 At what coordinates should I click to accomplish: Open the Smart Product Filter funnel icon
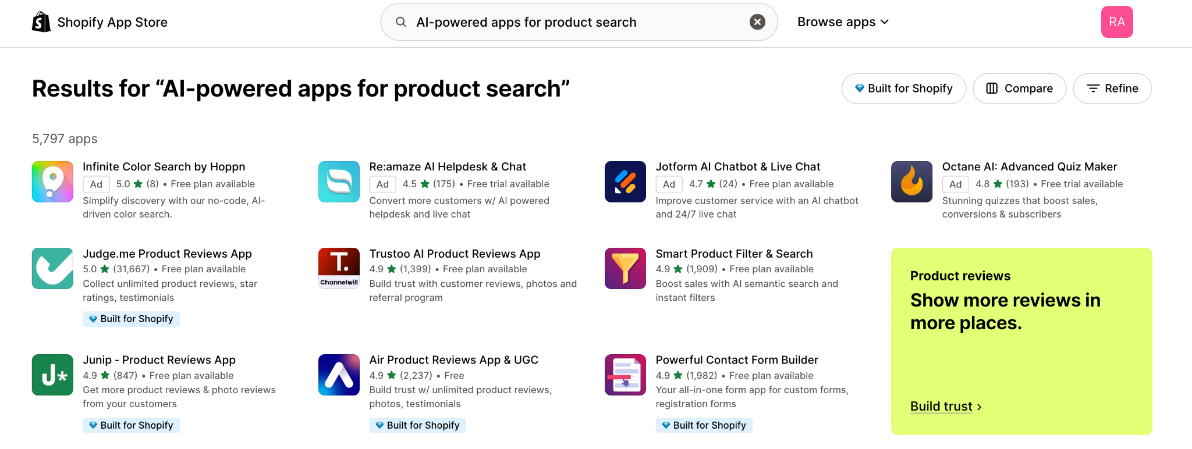coord(625,268)
